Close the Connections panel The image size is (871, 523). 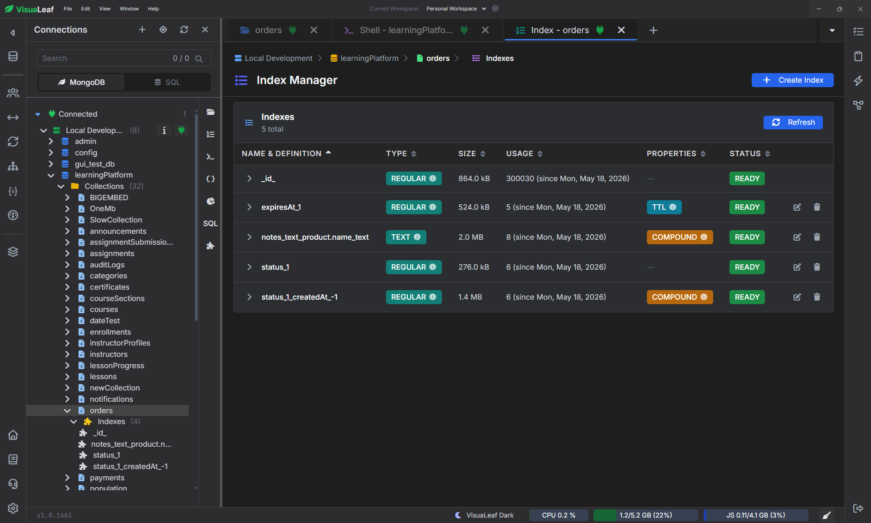tap(205, 30)
